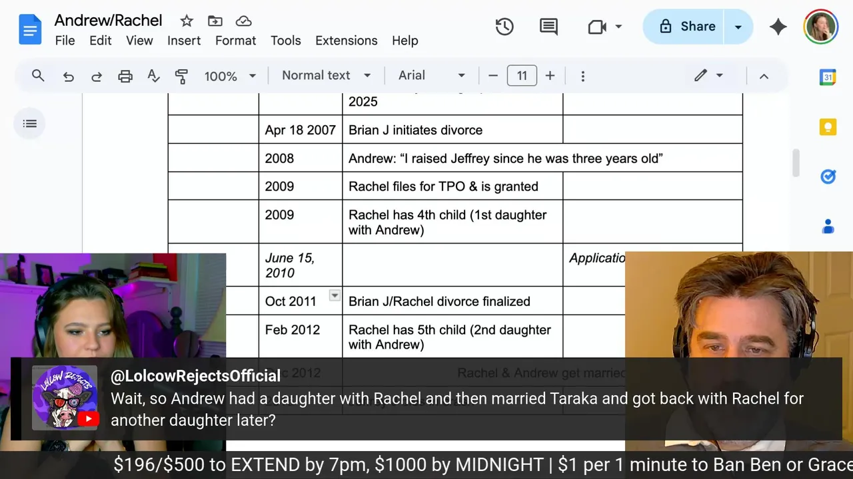853x479 pixels.
Task: Run spelling and grammar check
Action: click(153, 76)
